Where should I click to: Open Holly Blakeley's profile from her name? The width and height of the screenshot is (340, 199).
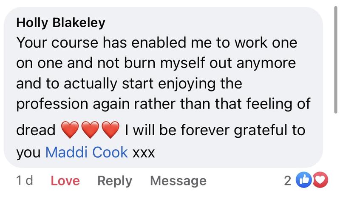pos(60,23)
